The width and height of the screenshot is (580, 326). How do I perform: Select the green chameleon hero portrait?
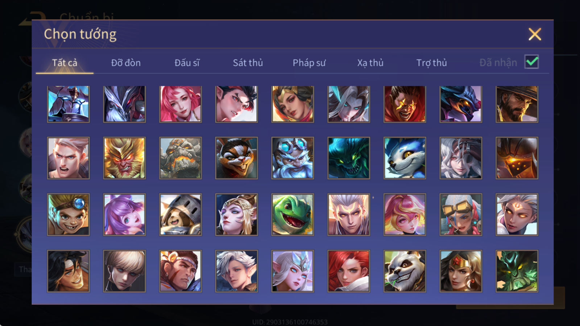tap(293, 214)
